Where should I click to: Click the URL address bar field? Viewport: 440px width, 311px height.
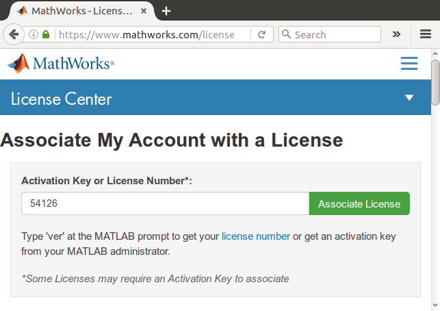point(146,34)
